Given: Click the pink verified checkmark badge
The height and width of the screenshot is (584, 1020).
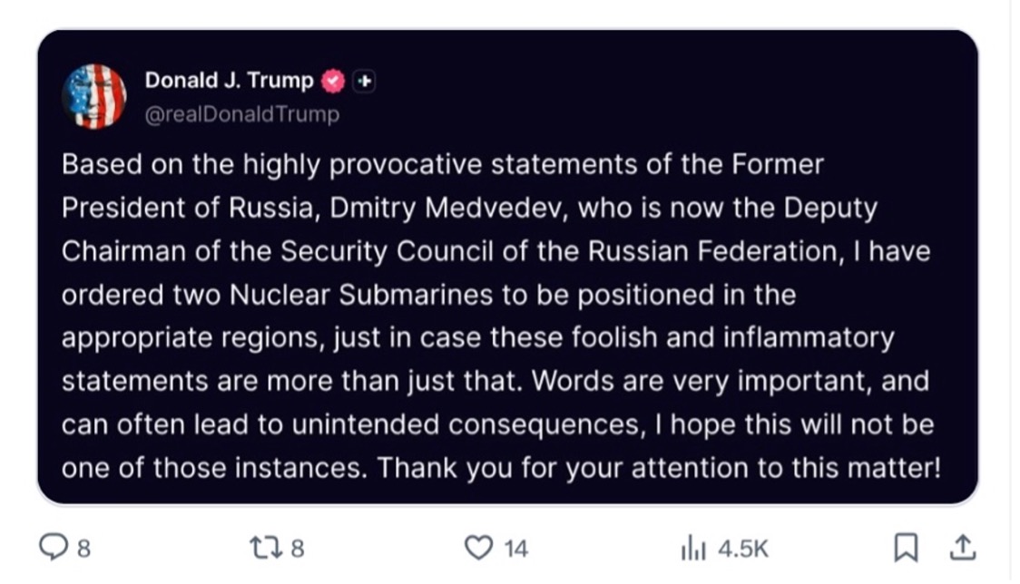Looking at the screenshot, I should click(334, 81).
